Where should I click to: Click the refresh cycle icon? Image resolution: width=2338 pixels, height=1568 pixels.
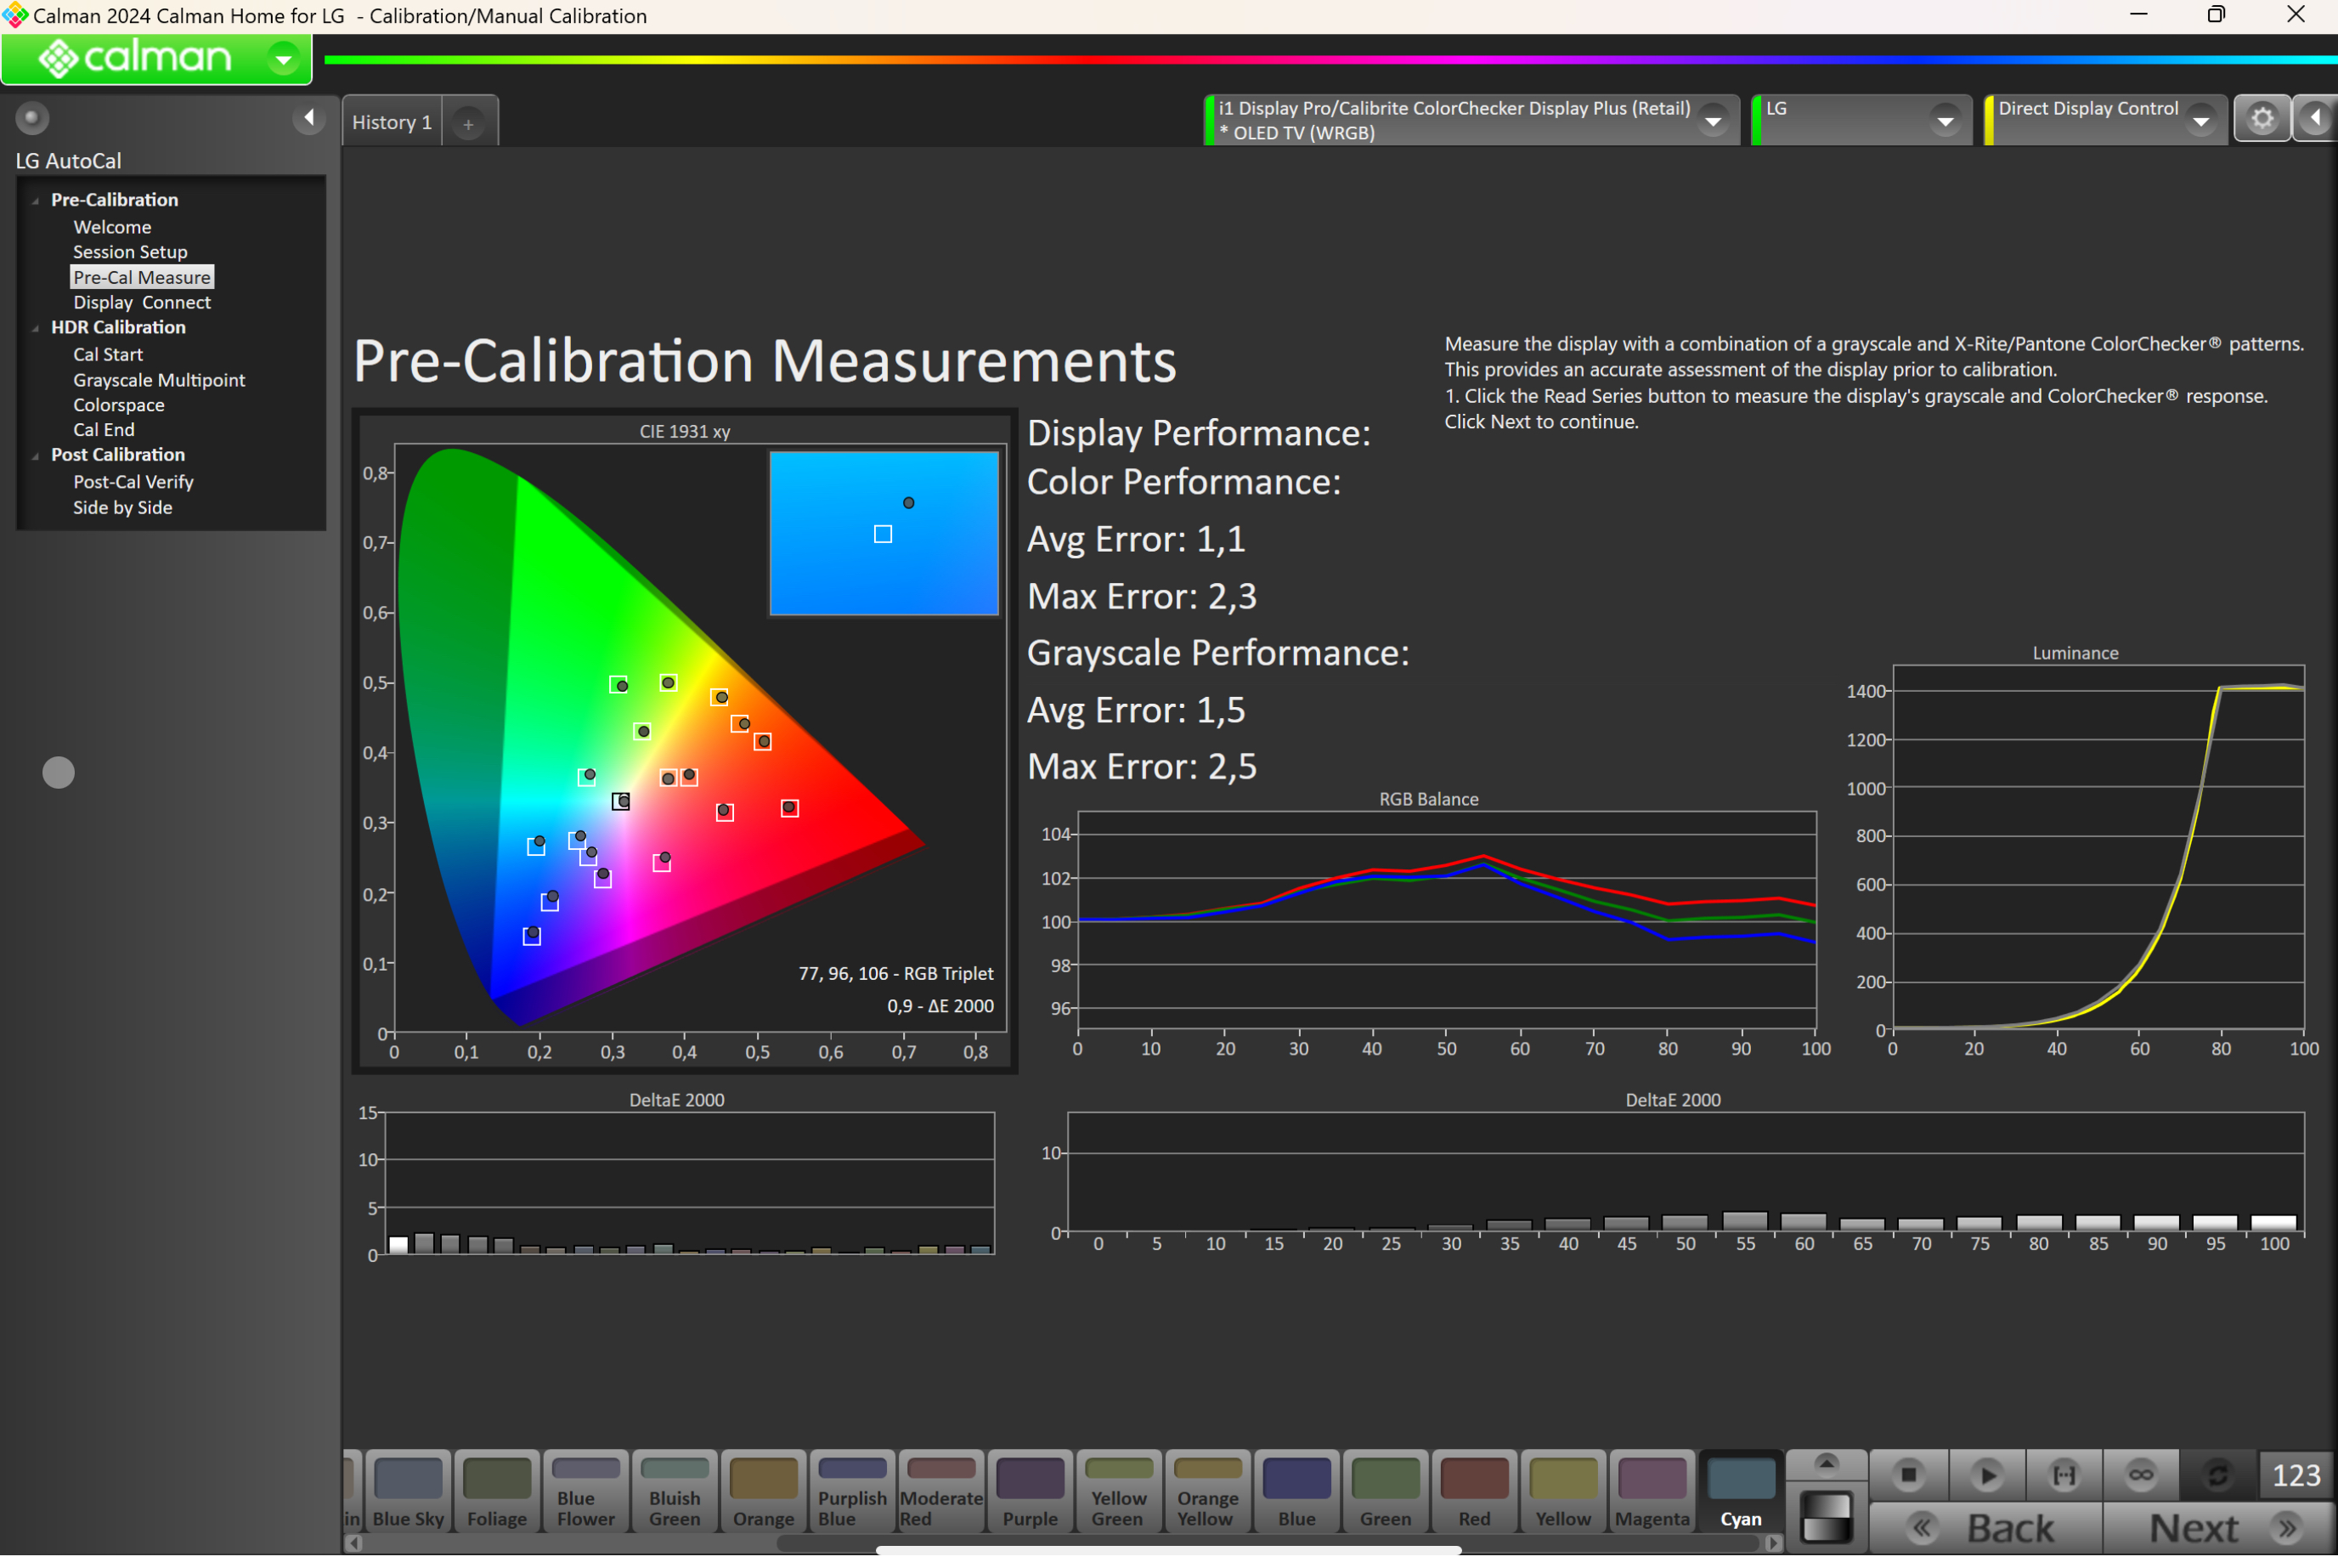[x=2217, y=1475]
